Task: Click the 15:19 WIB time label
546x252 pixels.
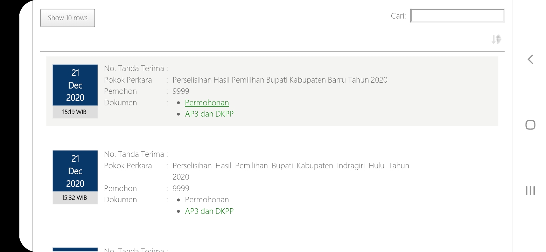Action: click(x=75, y=112)
